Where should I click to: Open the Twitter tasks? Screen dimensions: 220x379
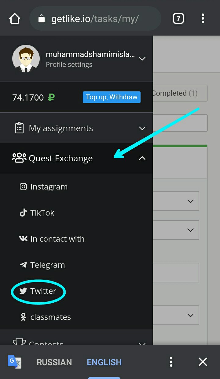click(43, 291)
